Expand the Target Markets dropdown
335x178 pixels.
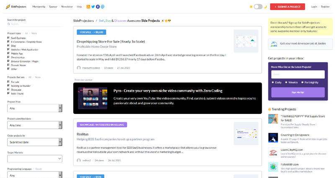click(35, 159)
